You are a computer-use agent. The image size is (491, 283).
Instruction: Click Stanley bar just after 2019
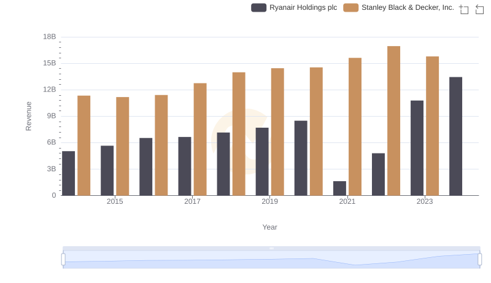tap(277, 132)
